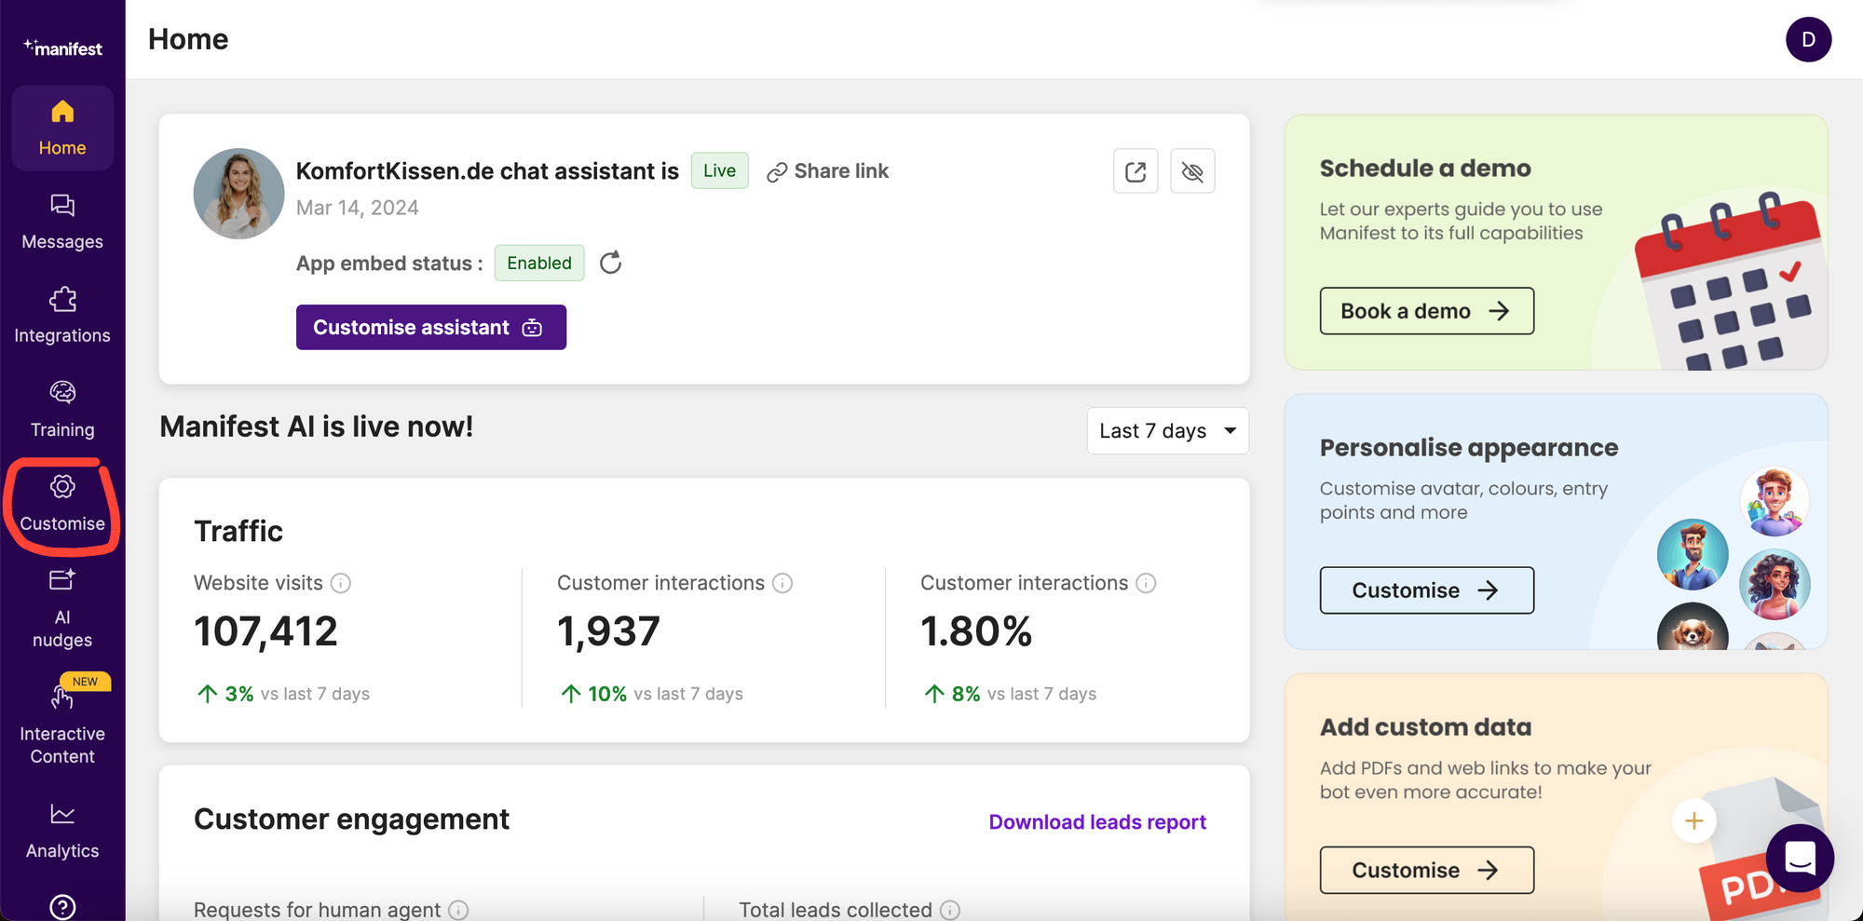1863x921 pixels.
Task: Refresh the app embed status
Action: pyautogui.click(x=611, y=263)
